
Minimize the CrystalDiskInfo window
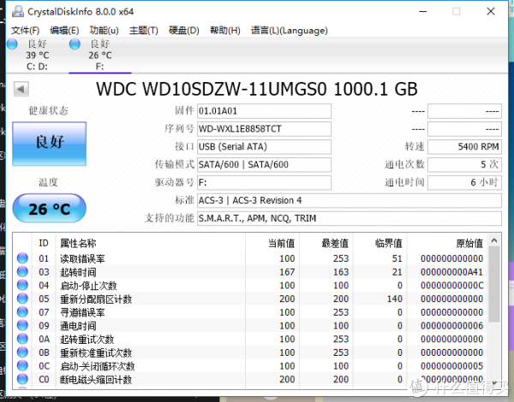[423, 11]
